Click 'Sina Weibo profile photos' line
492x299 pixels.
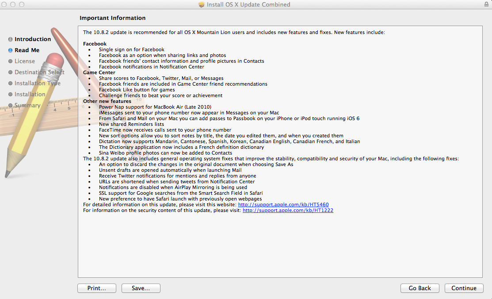(165, 153)
